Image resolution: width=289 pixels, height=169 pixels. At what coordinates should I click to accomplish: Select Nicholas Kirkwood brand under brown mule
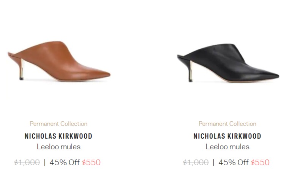pyautogui.click(x=58, y=136)
